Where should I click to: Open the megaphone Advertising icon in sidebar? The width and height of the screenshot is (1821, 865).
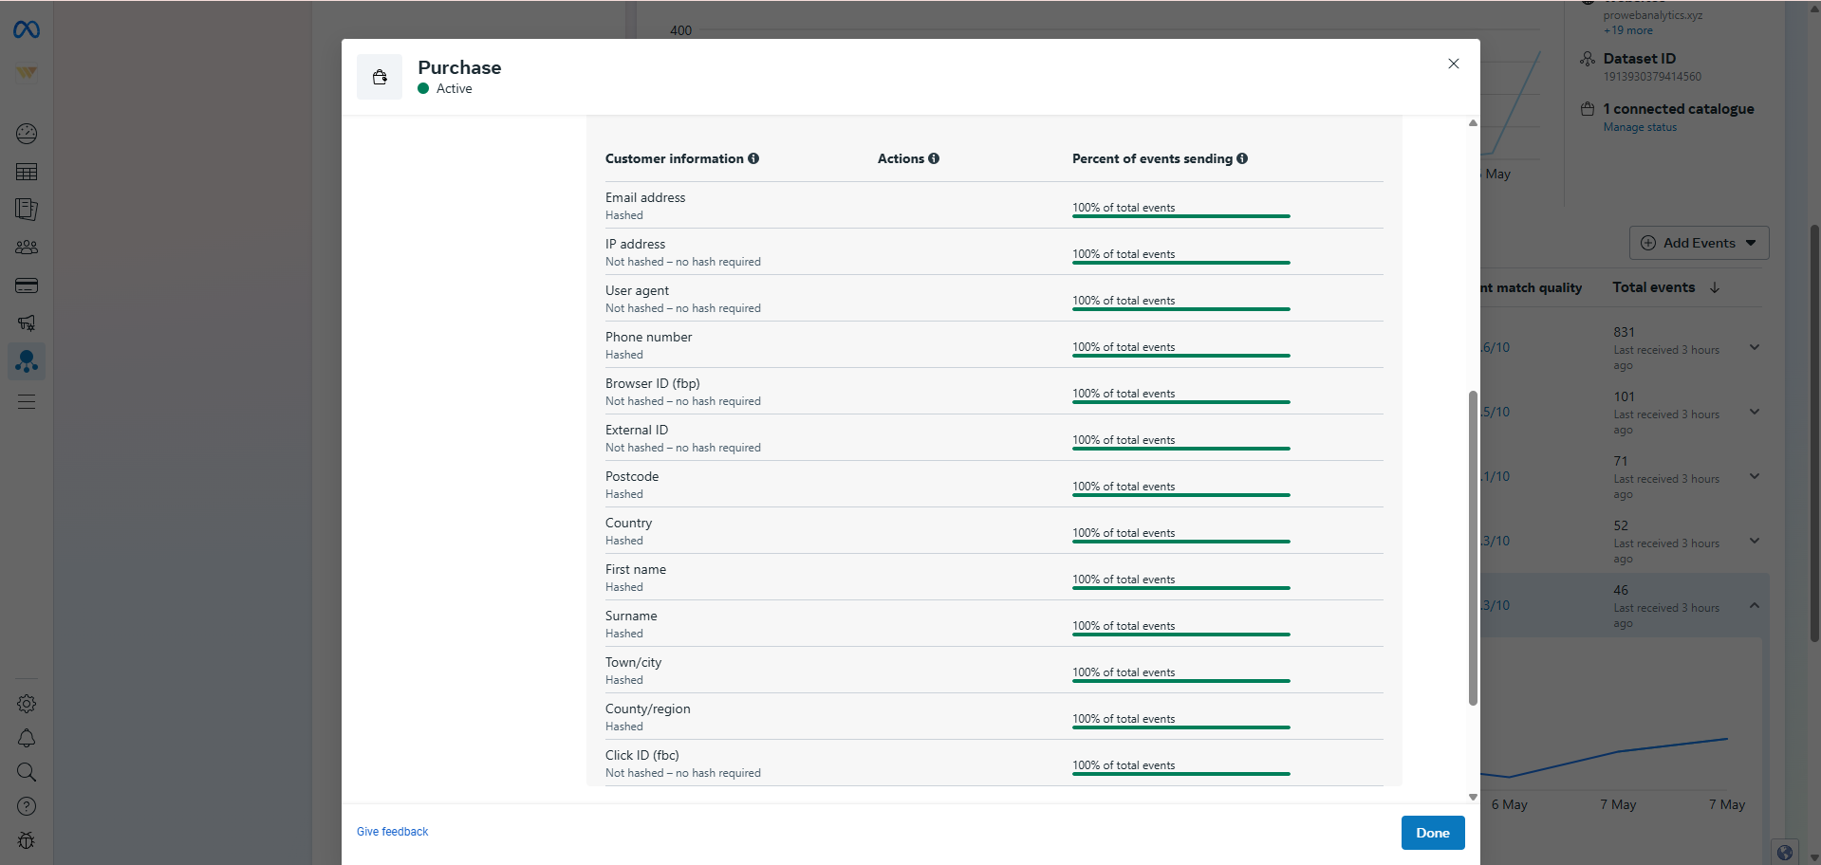(x=27, y=323)
